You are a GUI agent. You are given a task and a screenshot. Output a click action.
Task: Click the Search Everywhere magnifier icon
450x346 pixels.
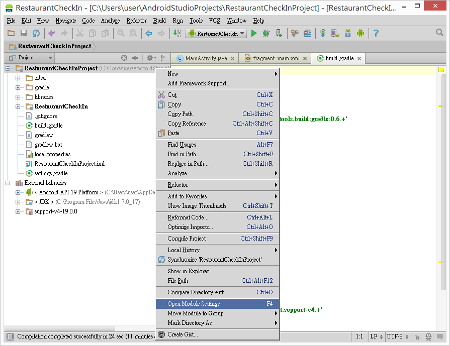(x=439, y=33)
